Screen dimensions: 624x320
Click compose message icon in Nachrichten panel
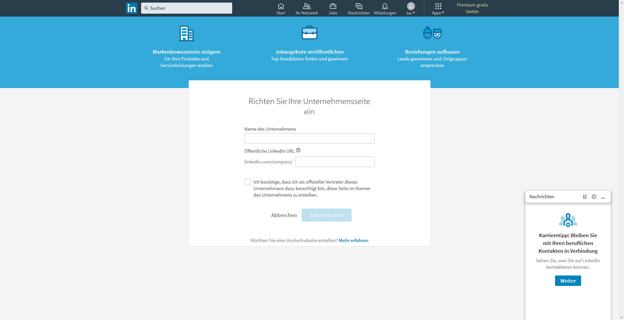(x=585, y=197)
